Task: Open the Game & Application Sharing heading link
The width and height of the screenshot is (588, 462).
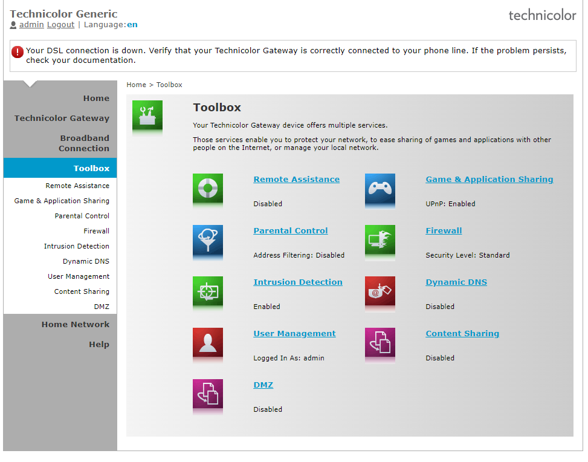Action: coord(489,180)
